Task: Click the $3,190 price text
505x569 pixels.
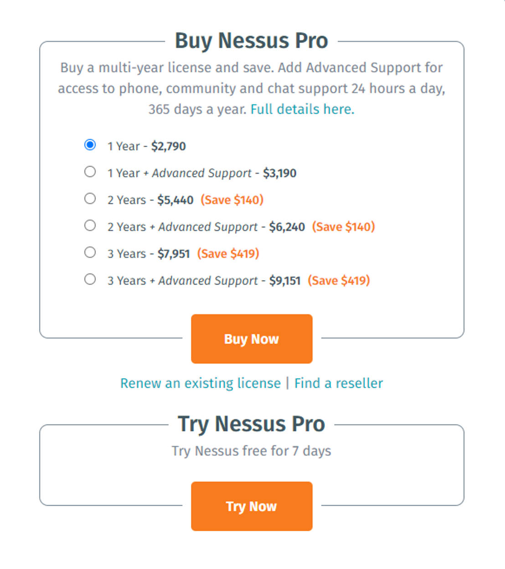Action: click(x=279, y=173)
